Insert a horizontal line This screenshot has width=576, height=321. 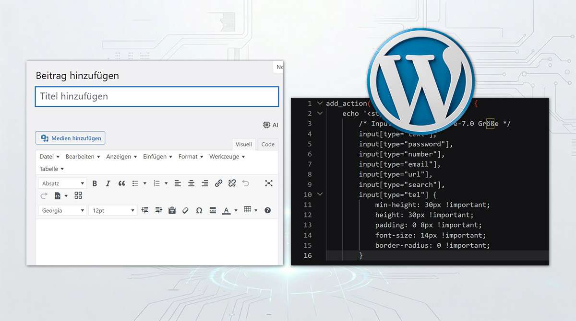(x=213, y=210)
